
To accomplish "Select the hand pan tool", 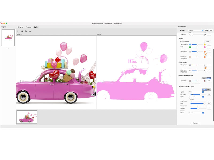I will [x=22, y=31].
